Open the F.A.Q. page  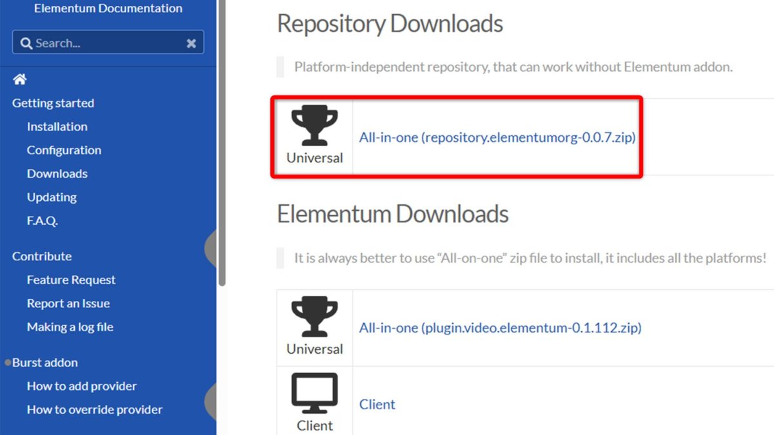[42, 220]
